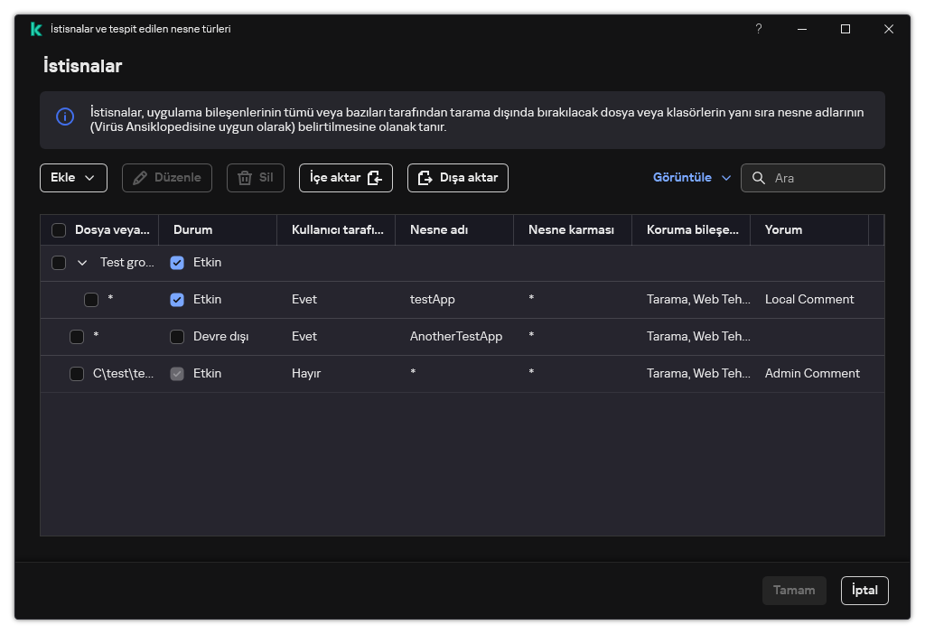Image resolution: width=925 pixels, height=634 pixels.
Task: Enable the Devre dışı status for AnotherTestApp
Action: point(177,337)
